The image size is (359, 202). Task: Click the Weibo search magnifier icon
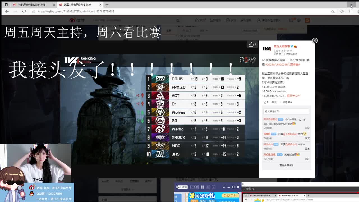tap(178, 20)
